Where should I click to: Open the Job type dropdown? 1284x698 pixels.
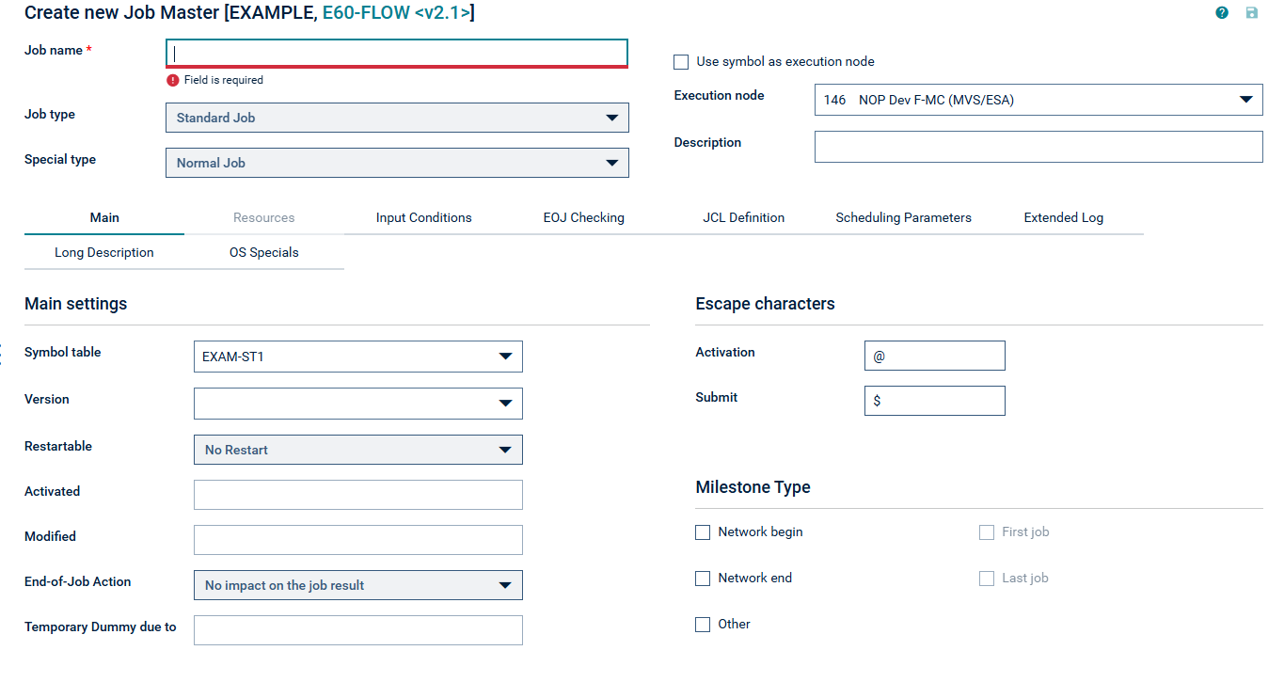coord(397,118)
